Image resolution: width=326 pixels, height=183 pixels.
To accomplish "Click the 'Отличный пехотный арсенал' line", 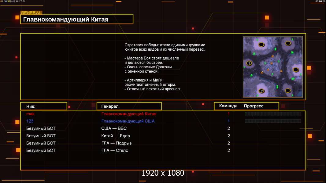I will tap(153, 89).
